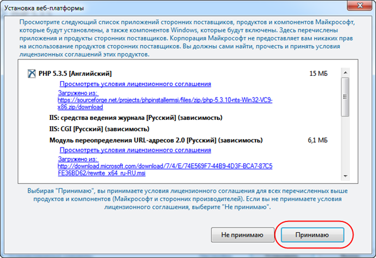Select the Модуль переопределения URL-адресов 2.0 entry
Image resolution: width=376 pixels, height=258 pixels.
[x=156, y=140]
